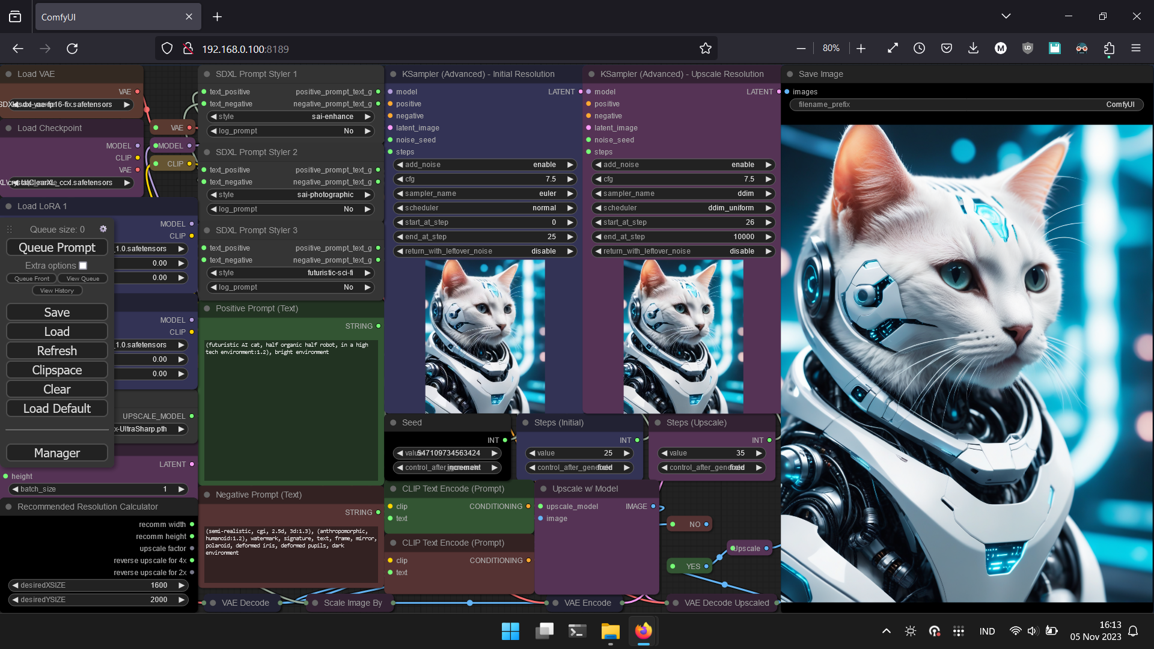Click the seed value input field
Image resolution: width=1154 pixels, height=649 pixels.
click(448, 452)
